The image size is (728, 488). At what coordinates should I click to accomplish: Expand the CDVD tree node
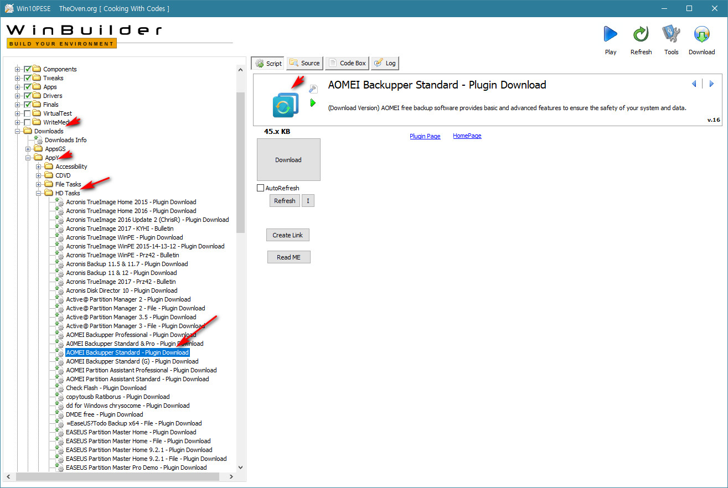[39, 175]
